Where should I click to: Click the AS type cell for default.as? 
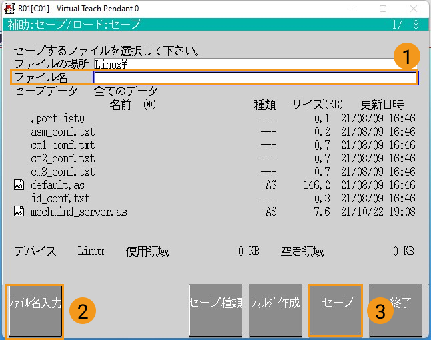click(x=271, y=185)
